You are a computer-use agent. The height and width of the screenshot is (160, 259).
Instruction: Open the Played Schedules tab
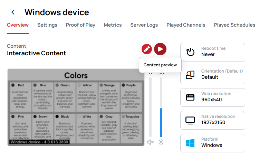pos(234,25)
